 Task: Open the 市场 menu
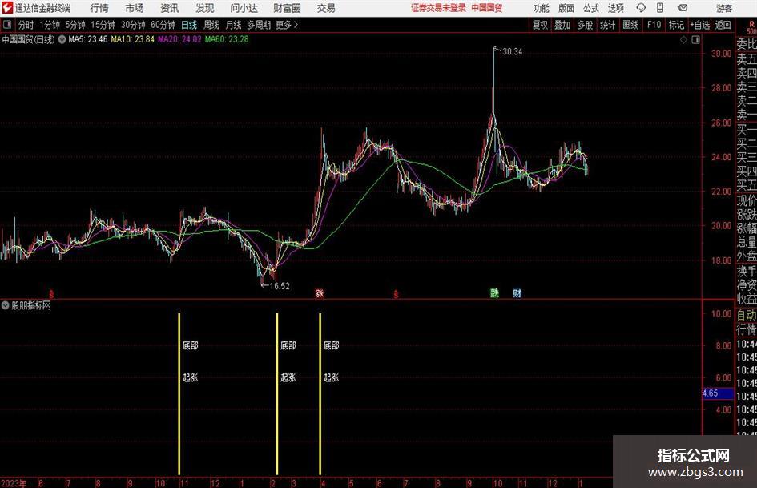coord(135,8)
